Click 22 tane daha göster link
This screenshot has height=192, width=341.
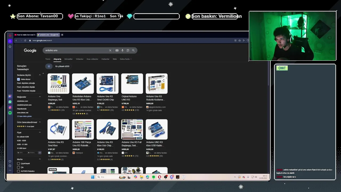click(x=24, y=116)
